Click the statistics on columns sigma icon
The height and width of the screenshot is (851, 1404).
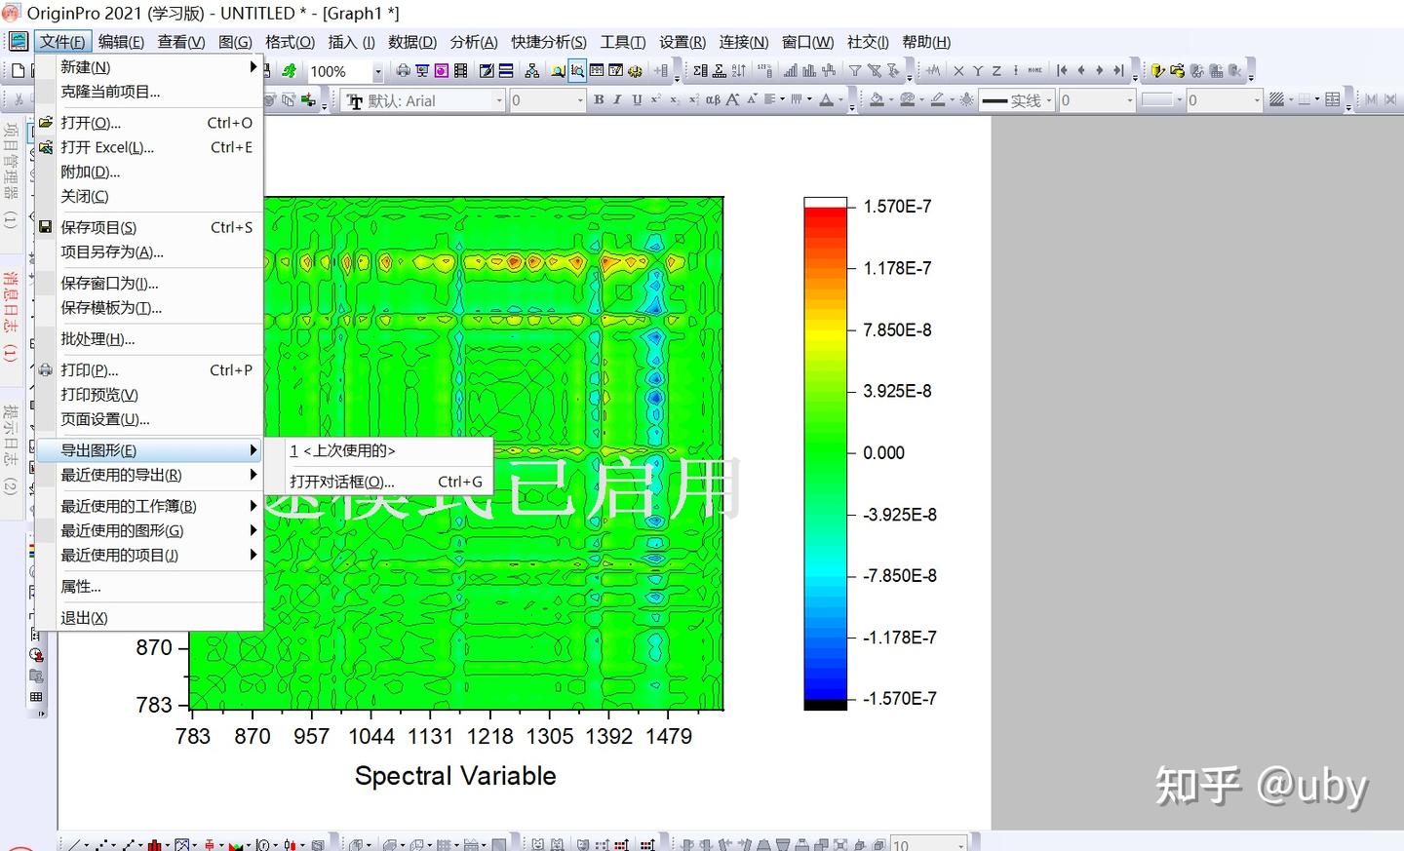700,70
